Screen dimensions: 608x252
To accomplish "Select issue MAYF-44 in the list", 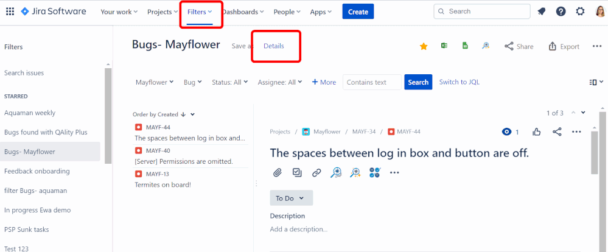I will pos(190,133).
